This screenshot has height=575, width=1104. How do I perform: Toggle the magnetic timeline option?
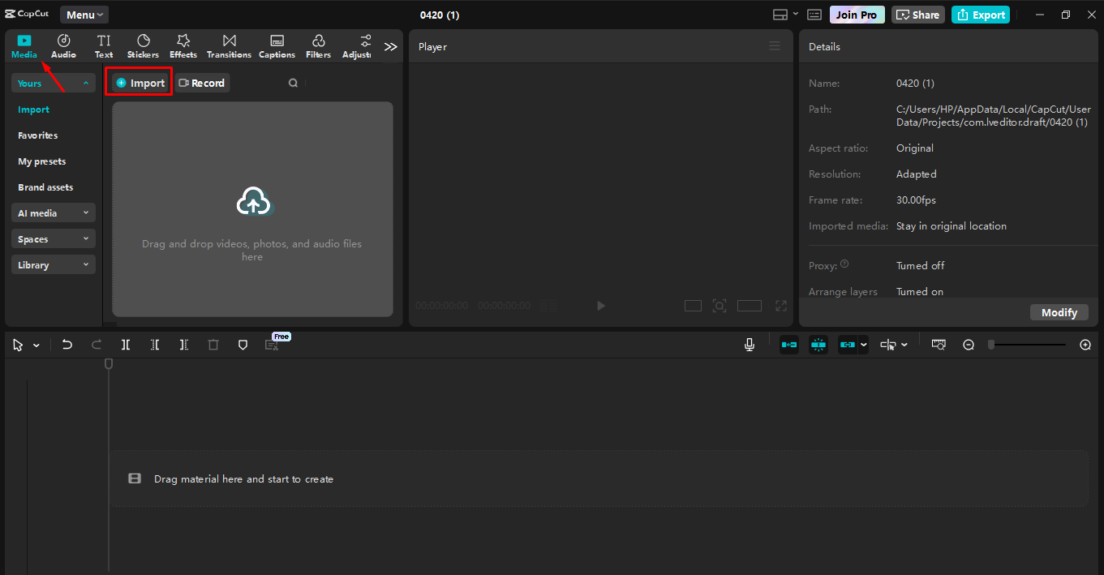pyautogui.click(x=788, y=344)
